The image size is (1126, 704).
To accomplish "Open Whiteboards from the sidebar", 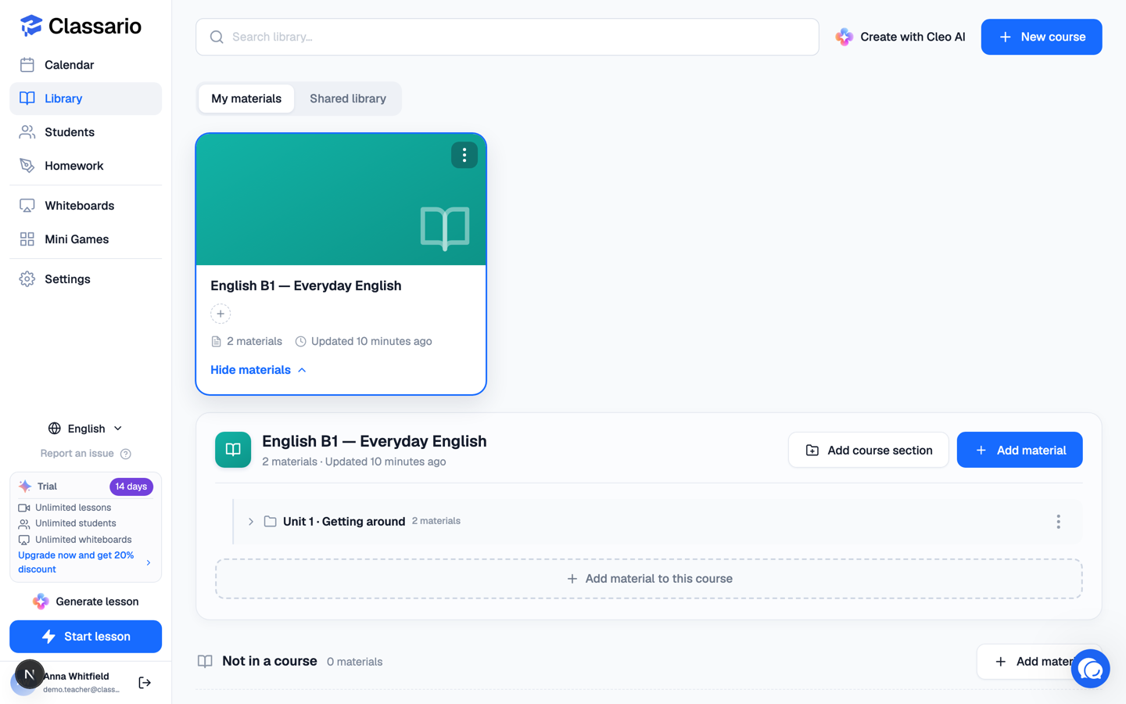I will click(x=85, y=206).
